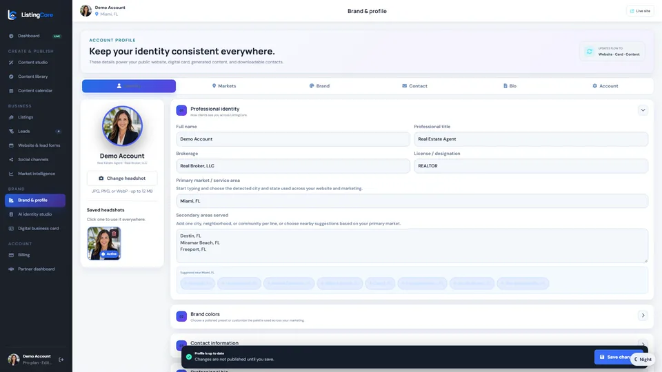Click the Leads count badge

pyautogui.click(x=58, y=131)
